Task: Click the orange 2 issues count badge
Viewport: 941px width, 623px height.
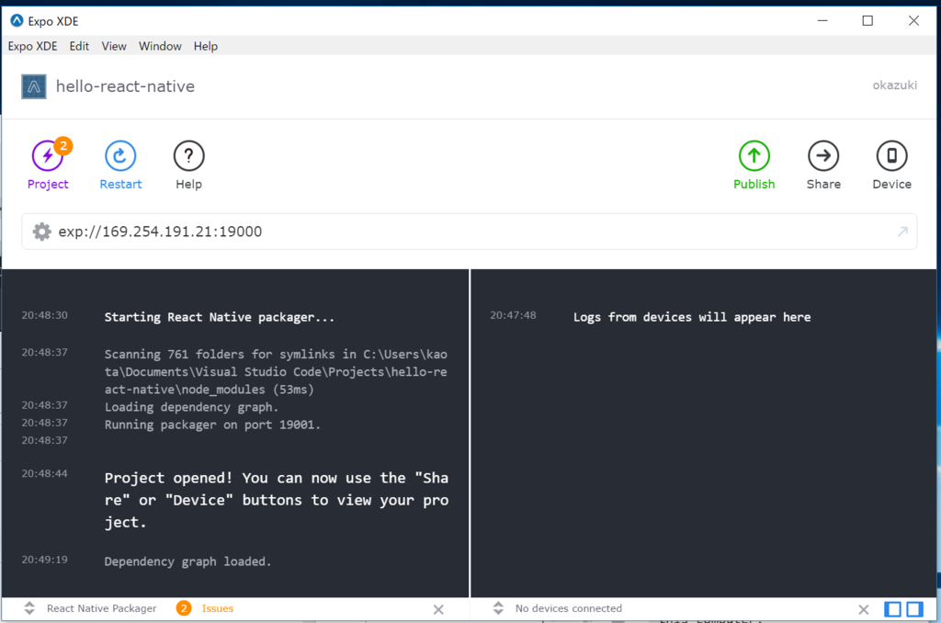Action: click(184, 608)
